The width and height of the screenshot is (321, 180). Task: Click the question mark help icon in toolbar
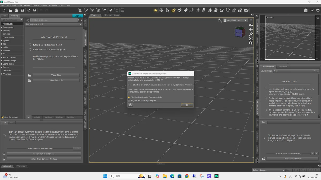pyautogui.click(x=318, y=10)
